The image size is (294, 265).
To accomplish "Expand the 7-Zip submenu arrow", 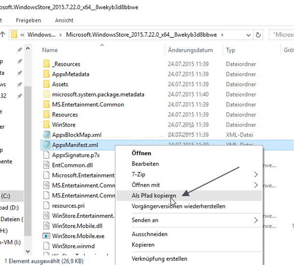I will pos(256,175).
